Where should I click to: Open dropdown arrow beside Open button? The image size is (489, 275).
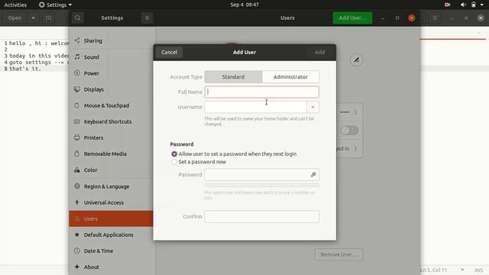point(33,18)
